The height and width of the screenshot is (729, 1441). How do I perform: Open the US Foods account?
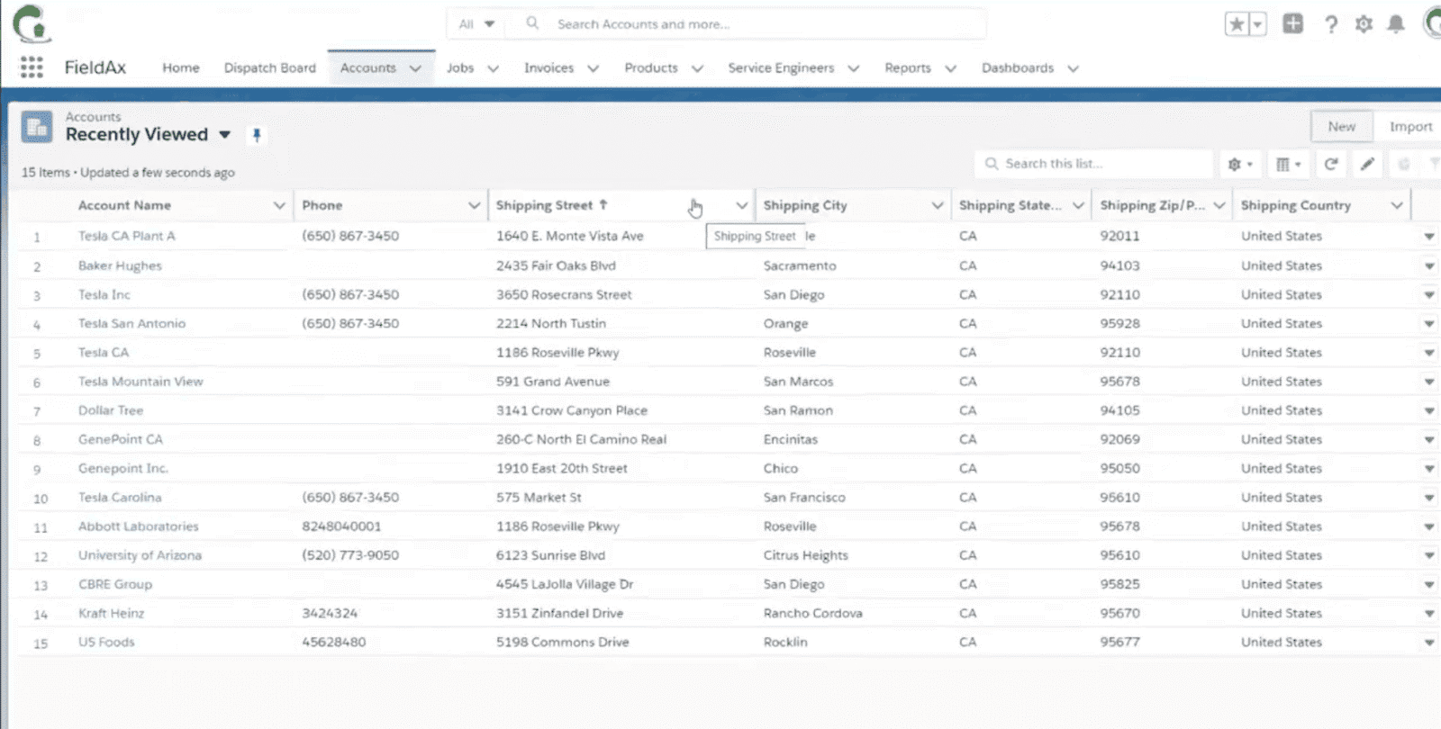tap(106, 642)
